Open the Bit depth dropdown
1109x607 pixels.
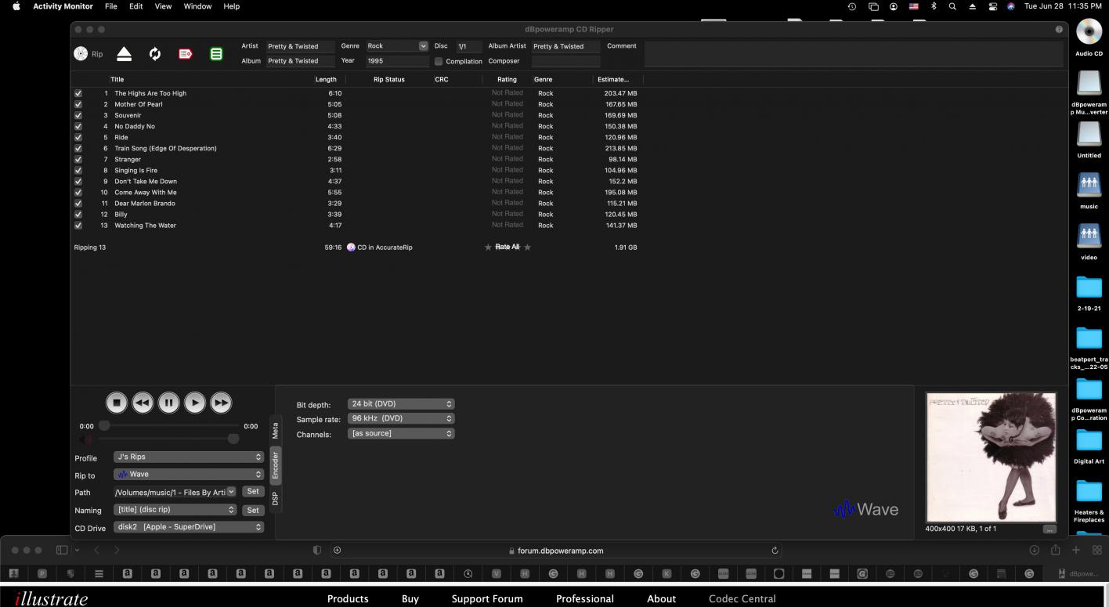coord(400,404)
